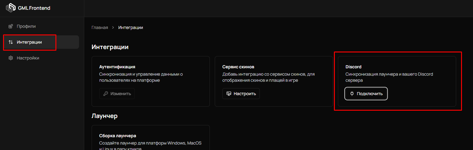Viewport: 473px width, 150px height.
Task: Click the Настройки gear icon in sidebar
Action: (11, 58)
